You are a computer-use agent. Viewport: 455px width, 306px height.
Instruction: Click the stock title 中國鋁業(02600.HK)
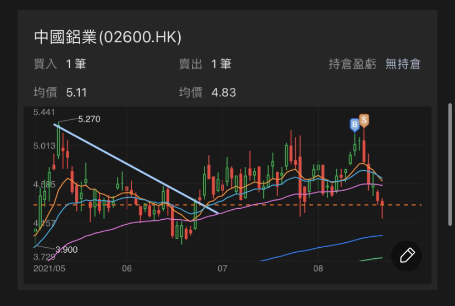tap(108, 37)
